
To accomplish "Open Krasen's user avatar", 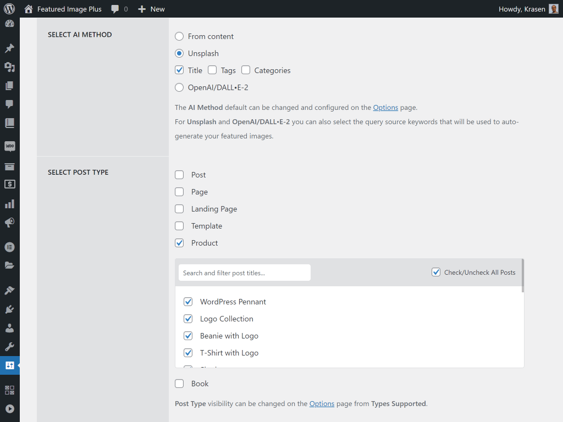I will point(554,9).
